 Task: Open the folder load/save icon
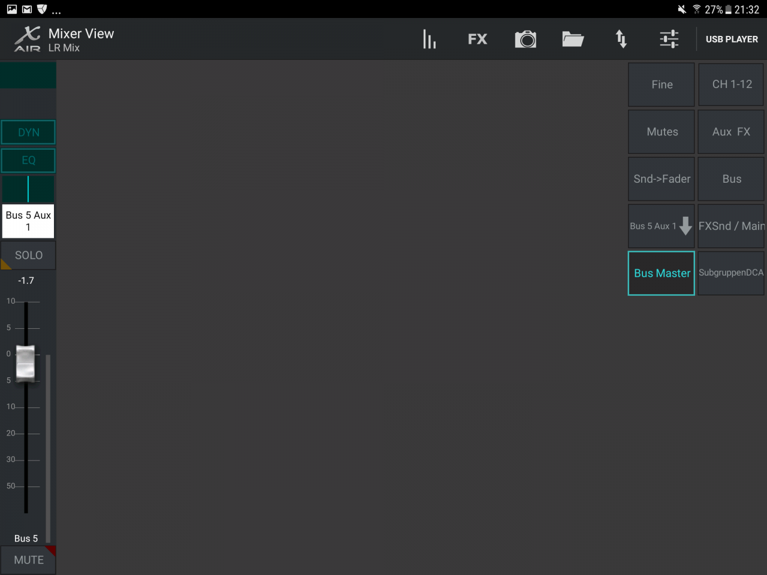[x=573, y=40]
